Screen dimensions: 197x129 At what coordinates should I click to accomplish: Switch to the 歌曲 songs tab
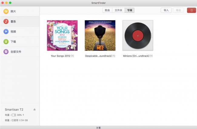tap(107, 10)
